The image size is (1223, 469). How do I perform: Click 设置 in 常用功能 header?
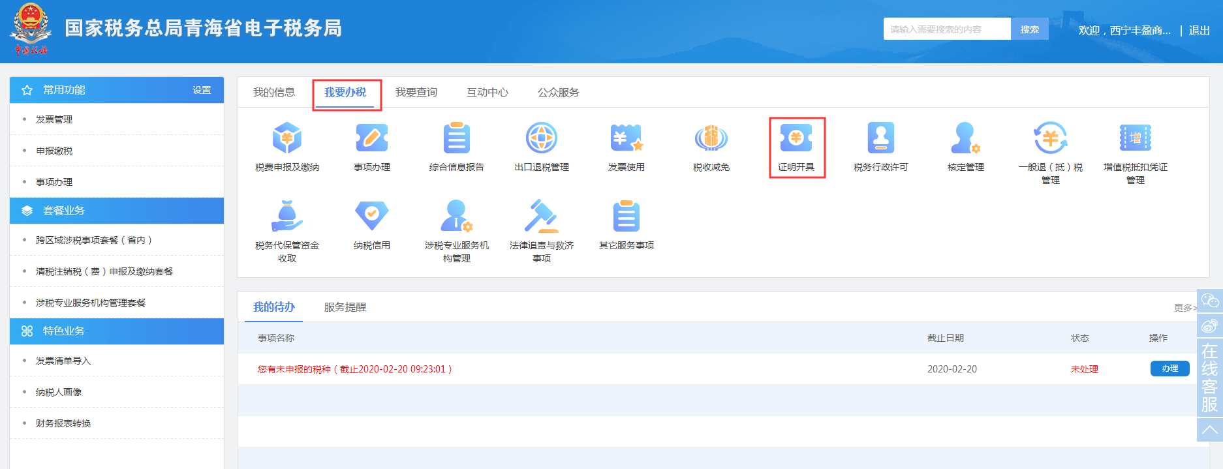[202, 90]
